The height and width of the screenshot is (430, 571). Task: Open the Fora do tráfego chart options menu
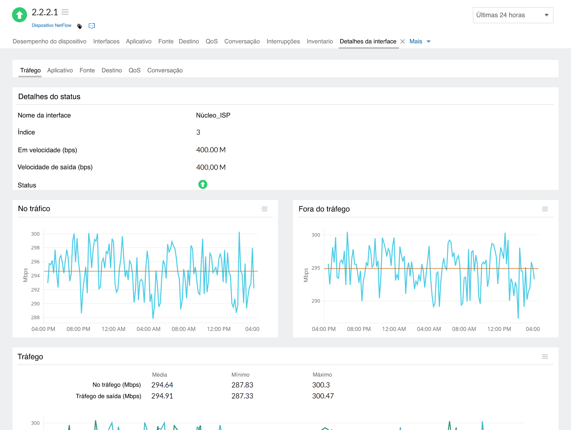click(x=545, y=209)
